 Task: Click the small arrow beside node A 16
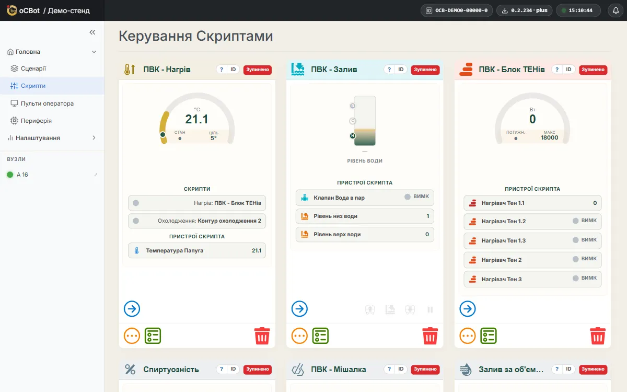click(96, 175)
